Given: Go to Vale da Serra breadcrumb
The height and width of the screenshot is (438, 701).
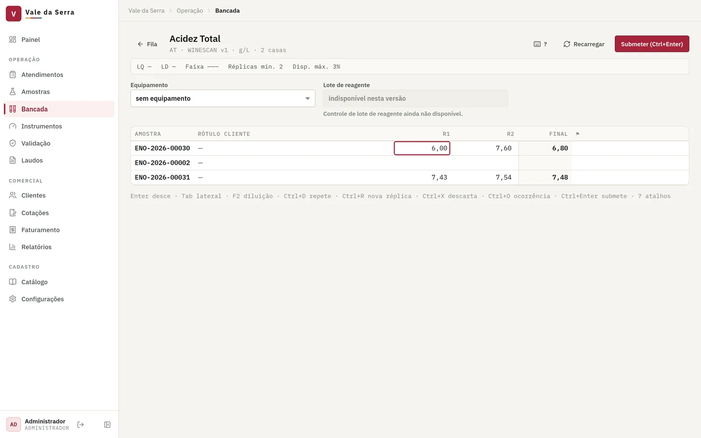Looking at the screenshot, I should [x=146, y=11].
